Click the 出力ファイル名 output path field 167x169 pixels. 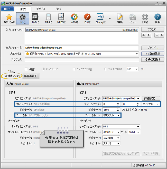point(82,48)
